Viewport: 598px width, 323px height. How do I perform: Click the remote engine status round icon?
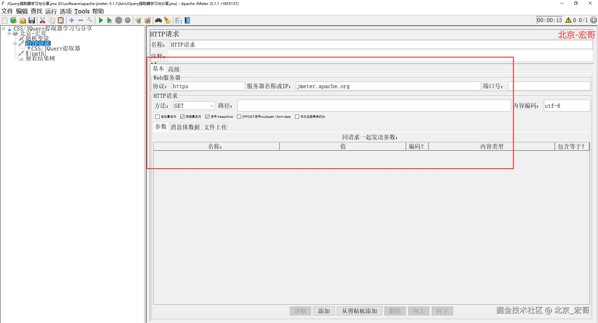point(594,20)
